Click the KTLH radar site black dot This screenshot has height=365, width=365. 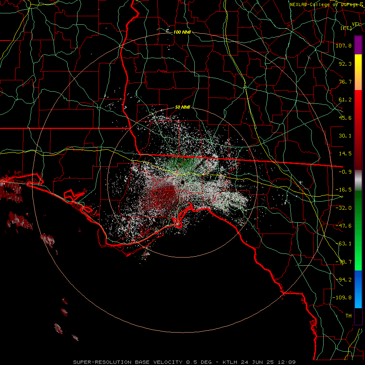pos(182,182)
